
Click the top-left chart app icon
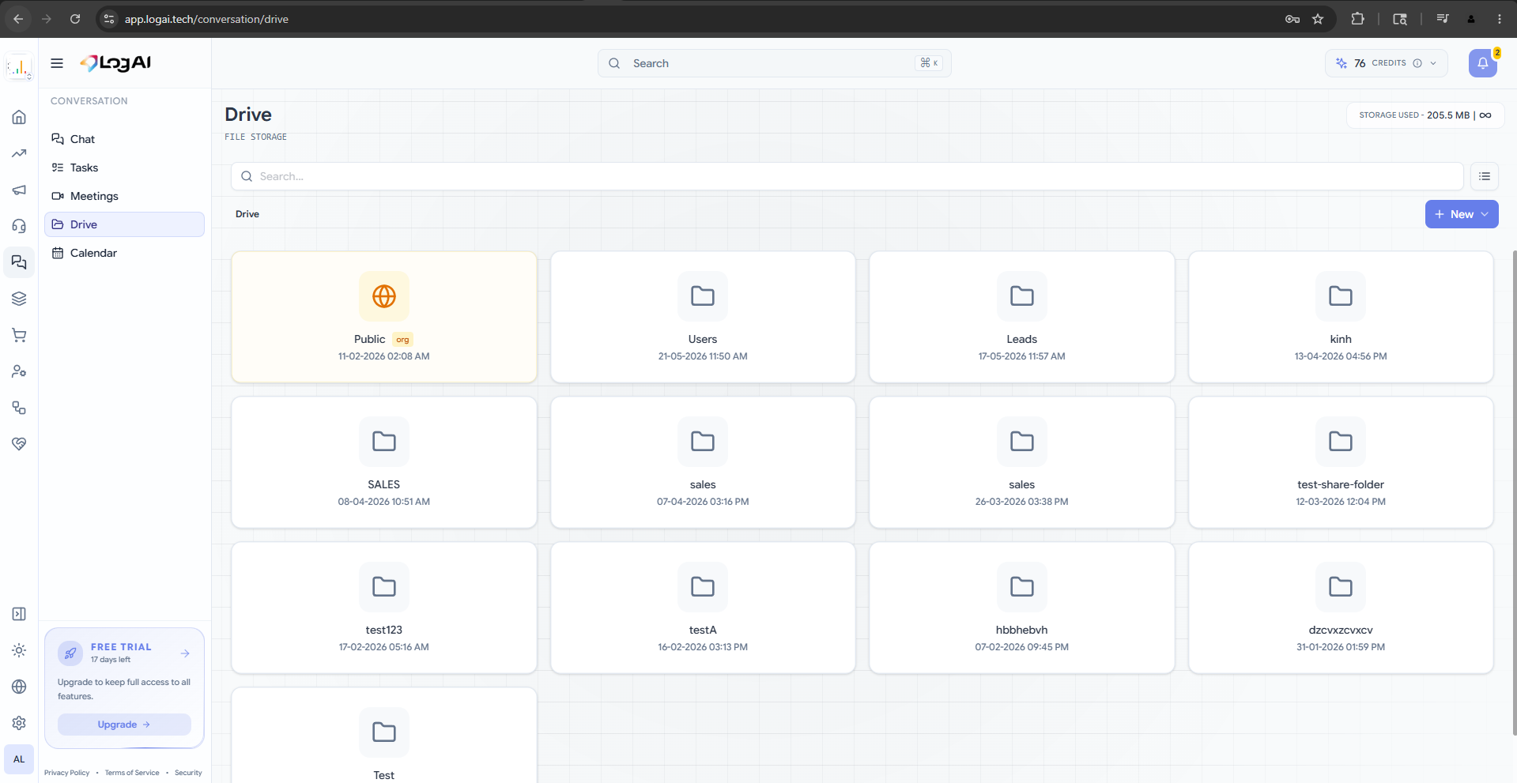[x=19, y=67]
